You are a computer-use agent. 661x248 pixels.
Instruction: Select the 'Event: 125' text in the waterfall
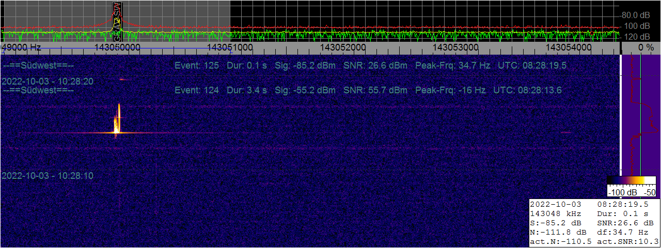197,65
